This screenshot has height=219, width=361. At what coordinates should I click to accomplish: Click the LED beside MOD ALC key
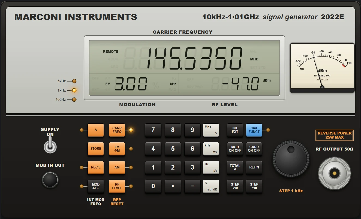click(x=82, y=186)
